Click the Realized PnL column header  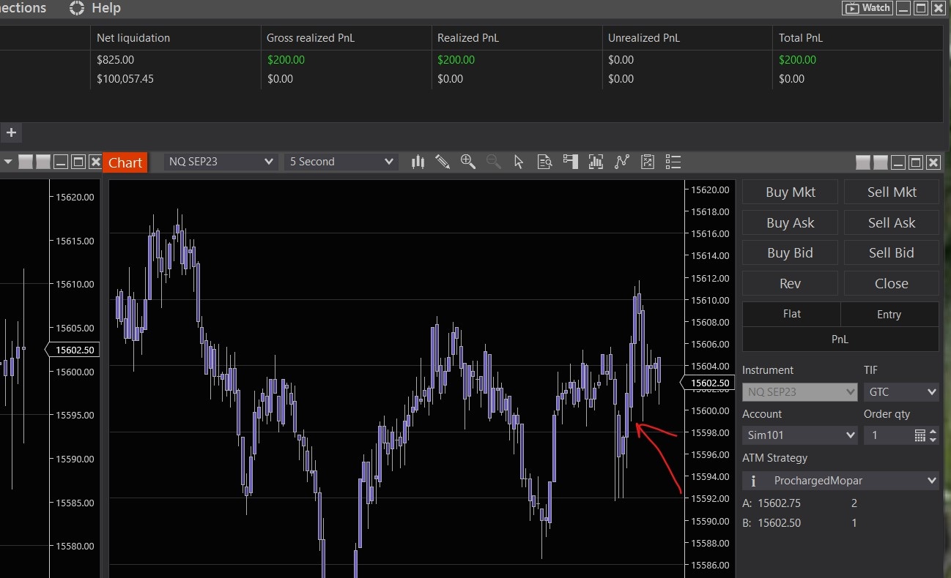(x=517, y=38)
